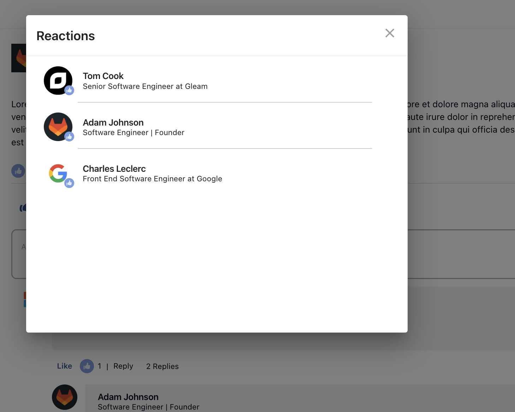The image size is (515, 412).
Task: Click Adam Johnson's fox avatar in Reactions
Action: click(x=58, y=127)
